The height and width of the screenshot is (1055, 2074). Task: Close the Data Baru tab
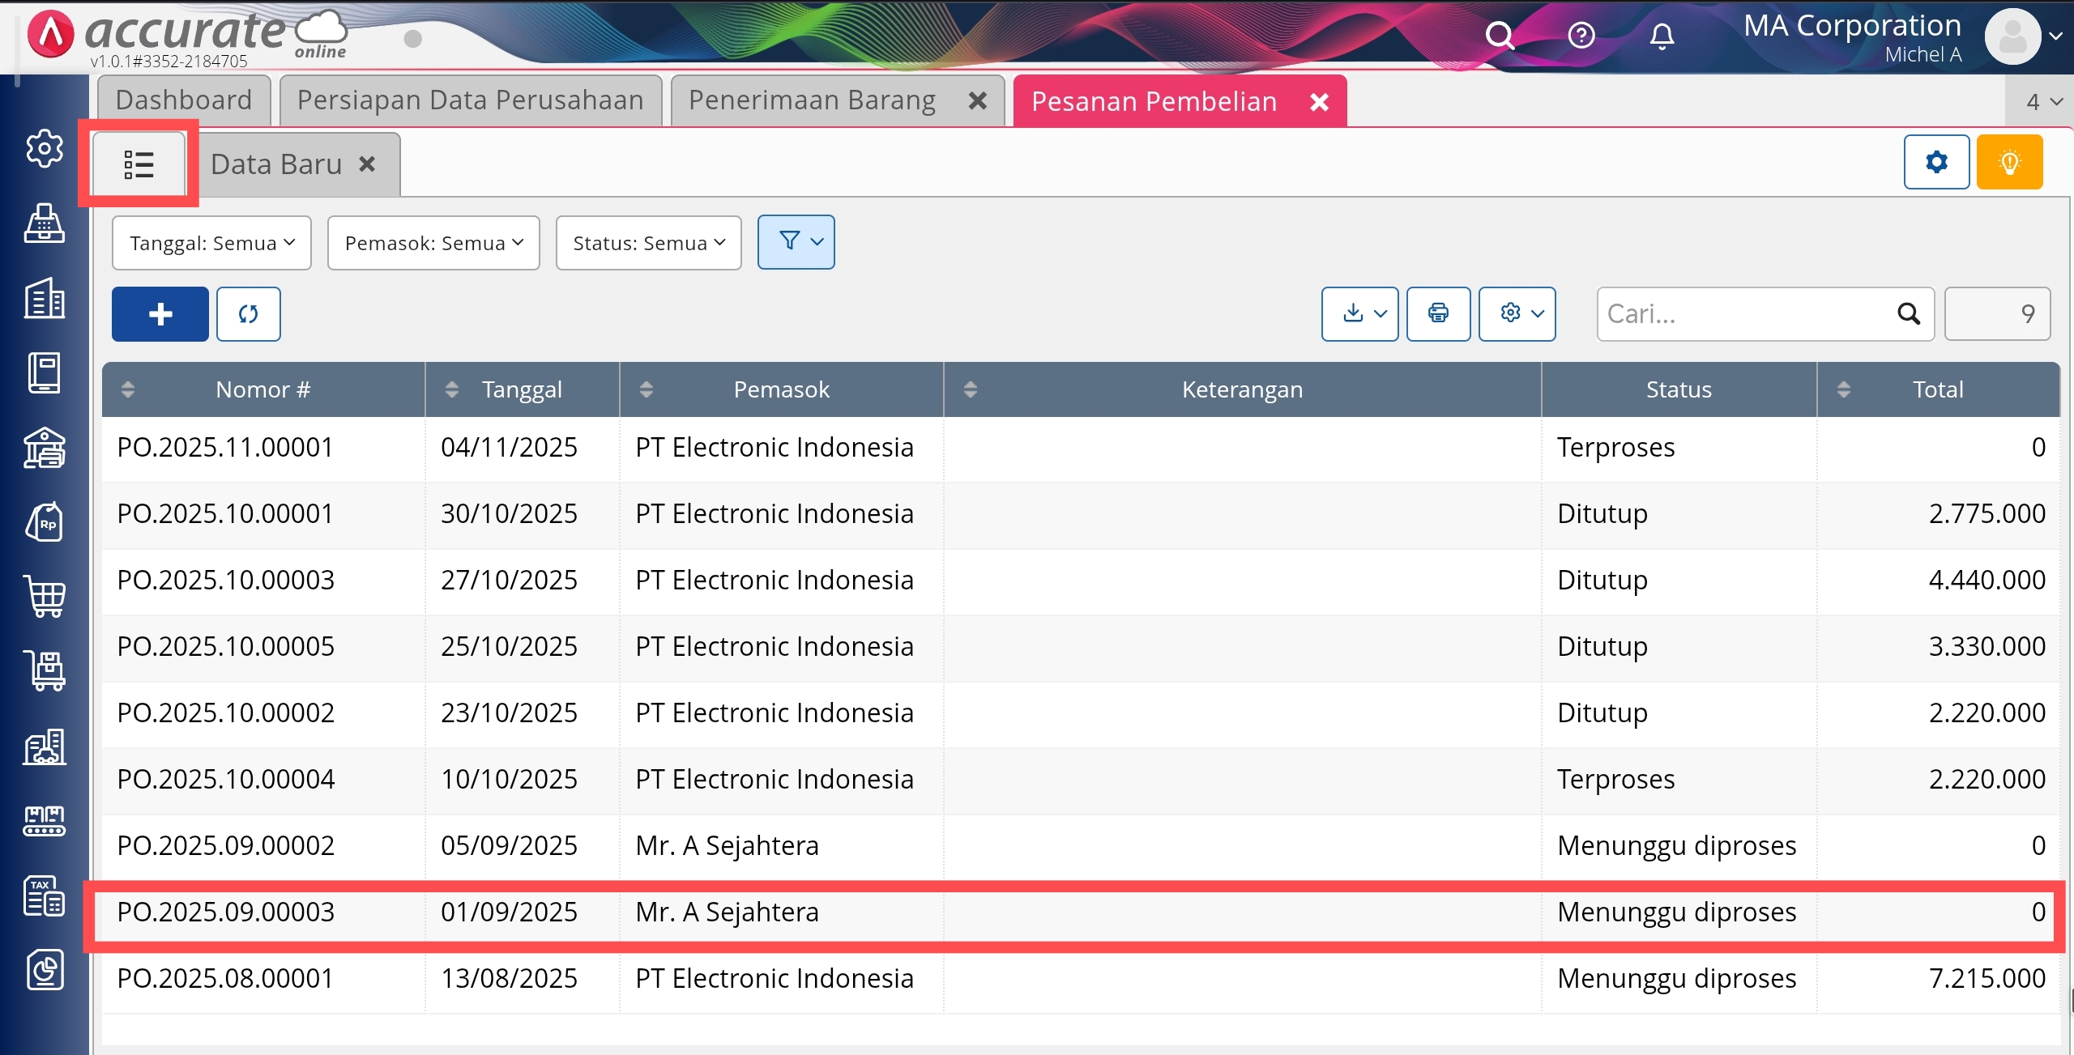(x=367, y=164)
